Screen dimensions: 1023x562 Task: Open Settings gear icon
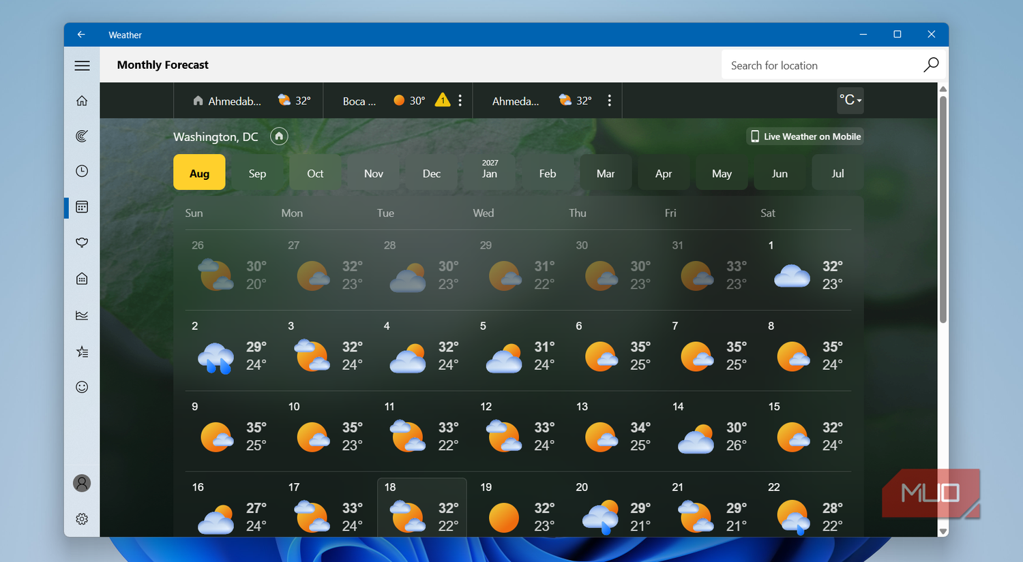point(82,519)
